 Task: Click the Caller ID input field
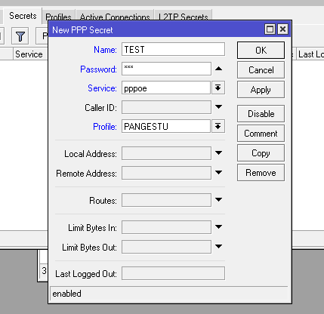pyautogui.click(x=166, y=107)
